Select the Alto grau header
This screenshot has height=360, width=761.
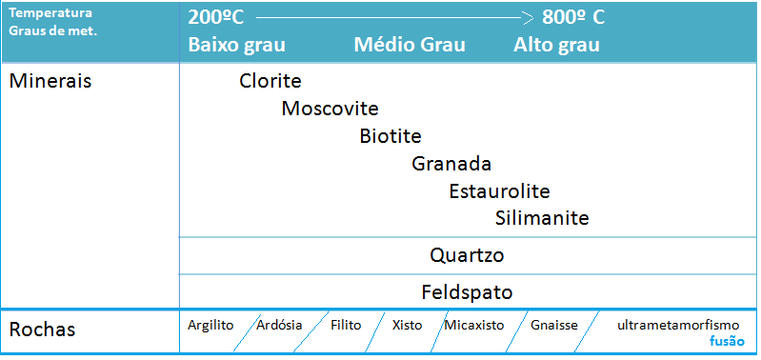(x=556, y=45)
